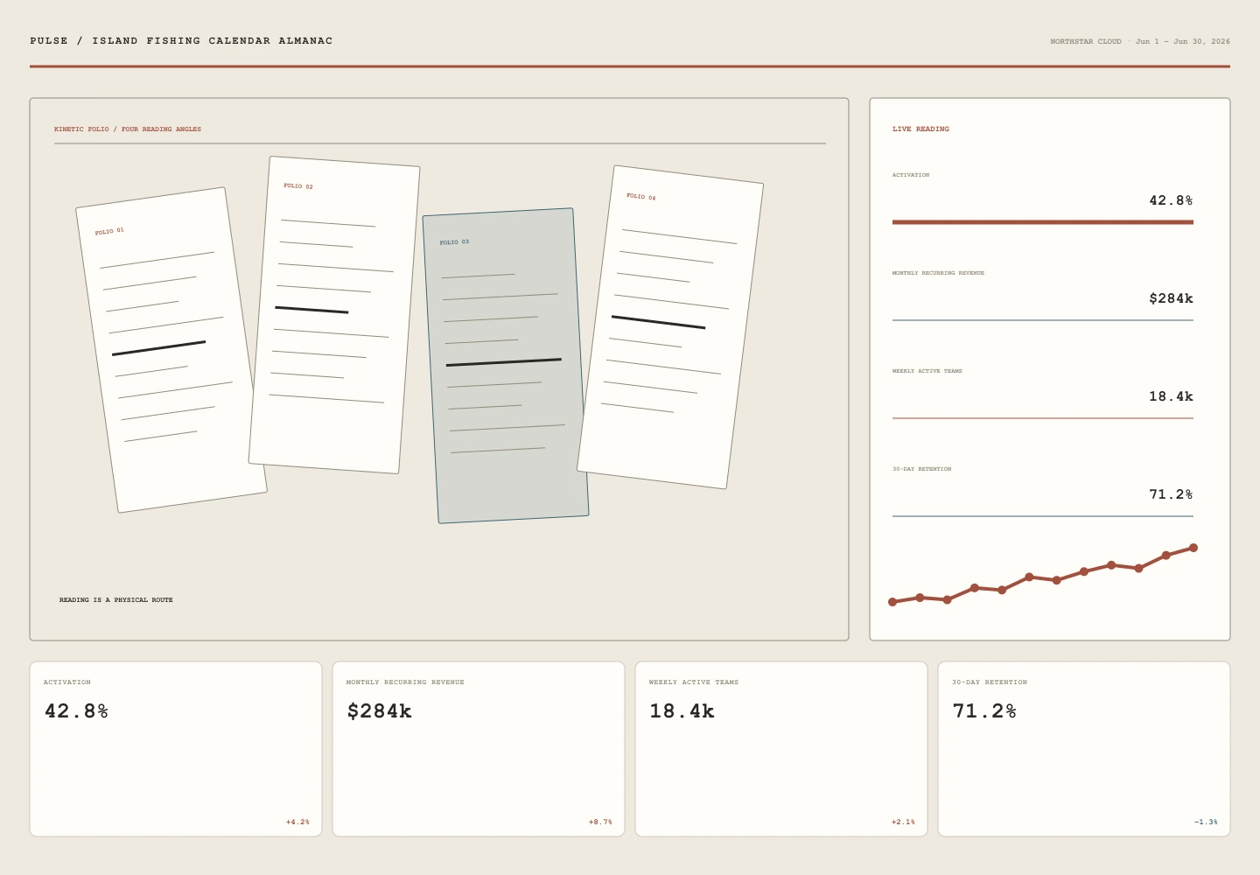Click the bold highlighted line in Folio 01
The image size is (1260, 875).
pos(158,348)
